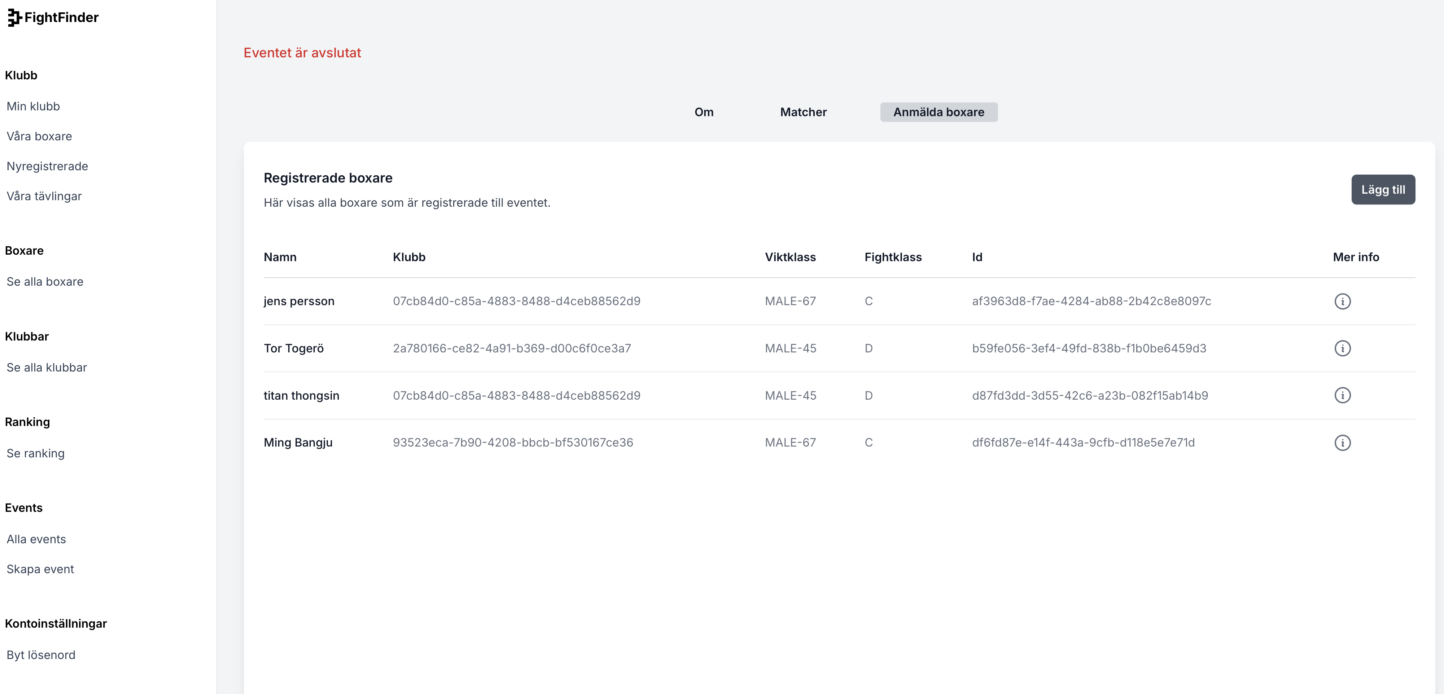Click boxer id b59fe056-3ef4-49fd-838b-f1b0be6459d3
The height and width of the screenshot is (694, 1444).
1089,348
